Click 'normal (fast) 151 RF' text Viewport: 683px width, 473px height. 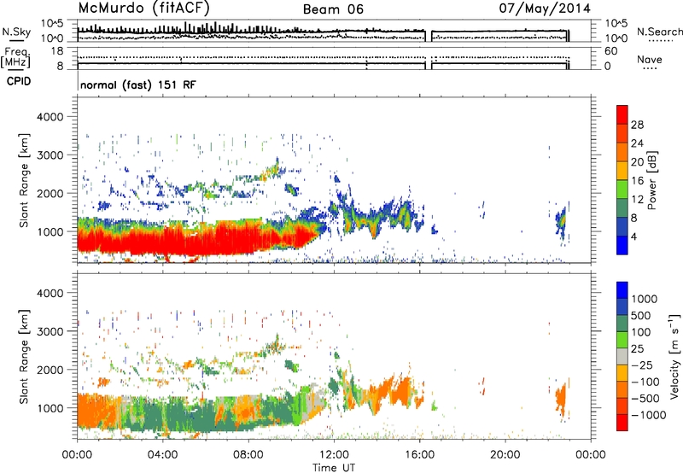click(x=138, y=85)
